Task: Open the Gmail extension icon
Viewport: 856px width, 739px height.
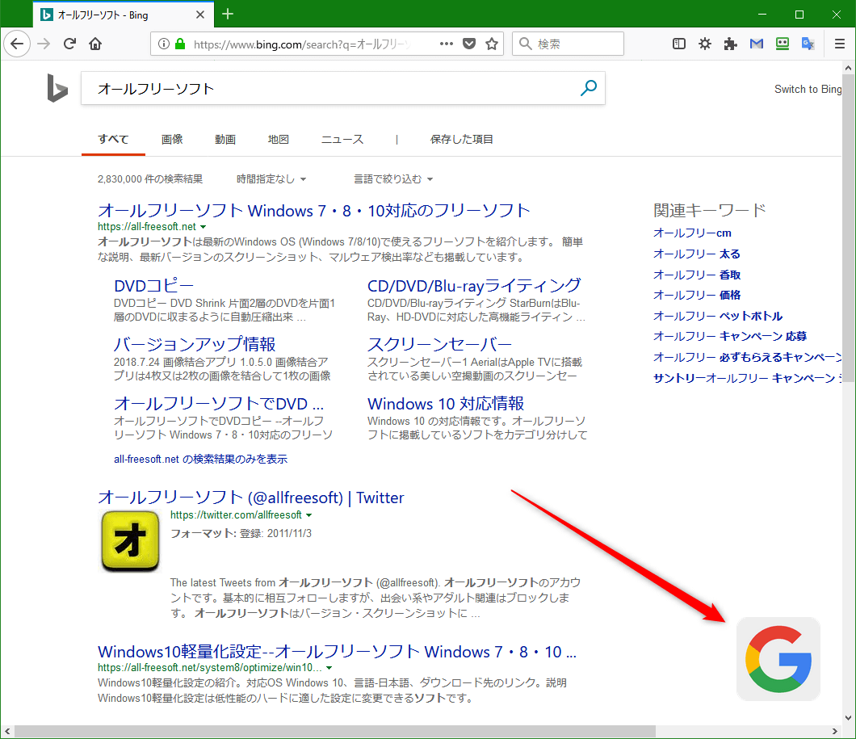Action: [756, 44]
